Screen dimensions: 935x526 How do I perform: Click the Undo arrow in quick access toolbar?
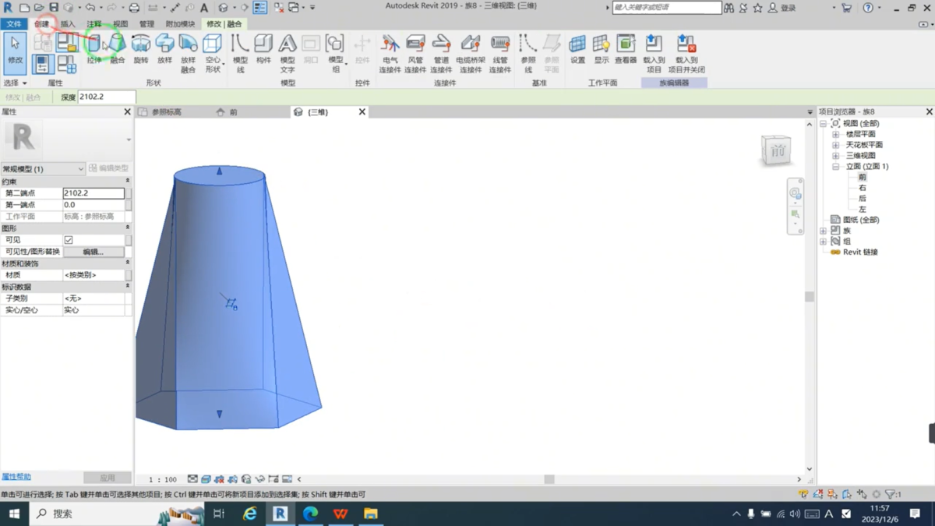click(x=90, y=8)
